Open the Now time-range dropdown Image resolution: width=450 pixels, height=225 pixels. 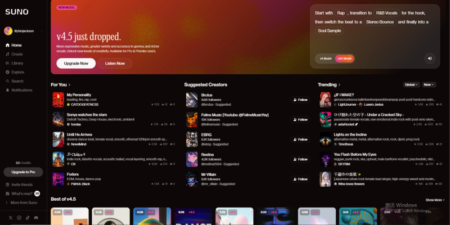(x=429, y=85)
